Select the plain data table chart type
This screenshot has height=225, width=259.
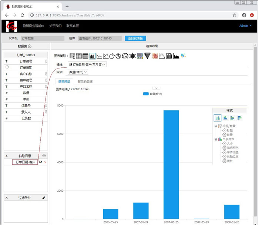click(x=85, y=56)
